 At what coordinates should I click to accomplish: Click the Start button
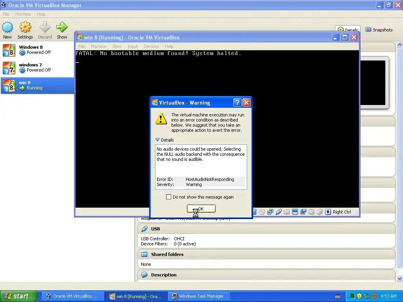point(19,296)
